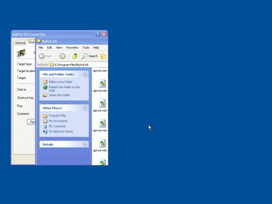Open the Tools menu

pyautogui.click(x=86, y=48)
